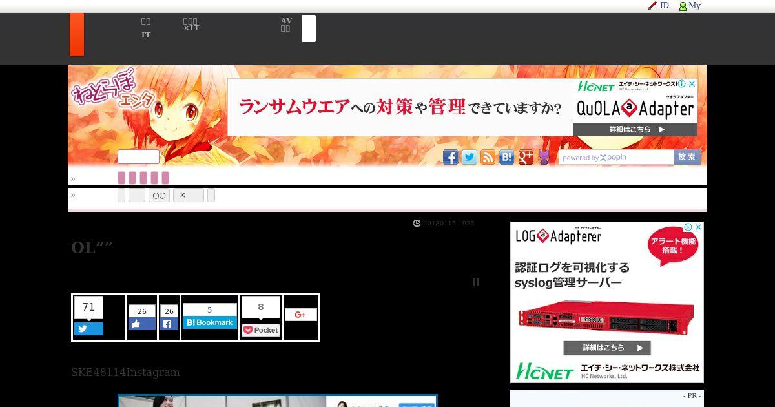Open the Hatena B! icon in banner

[507, 157]
